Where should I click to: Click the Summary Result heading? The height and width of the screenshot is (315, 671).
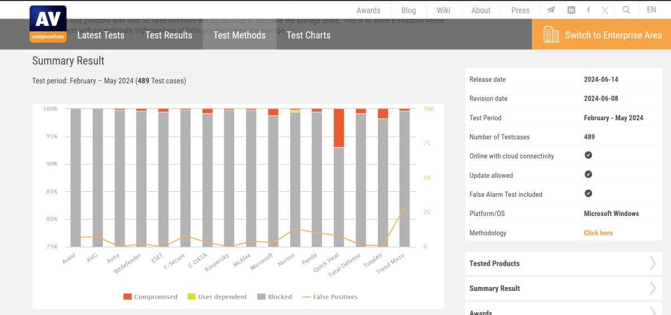tap(68, 61)
